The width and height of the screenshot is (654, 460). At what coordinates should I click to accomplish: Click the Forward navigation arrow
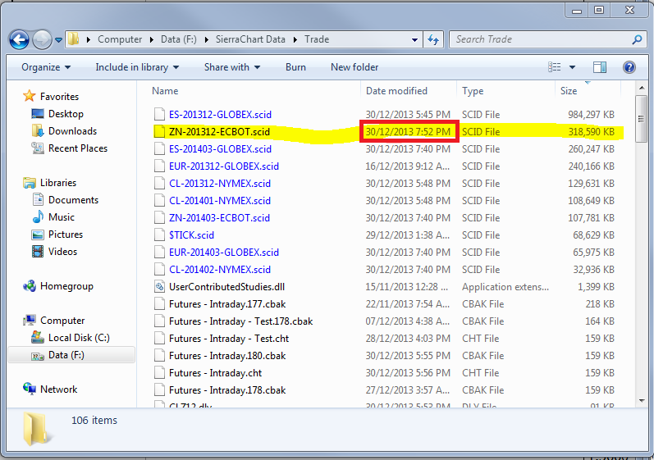coord(42,40)
